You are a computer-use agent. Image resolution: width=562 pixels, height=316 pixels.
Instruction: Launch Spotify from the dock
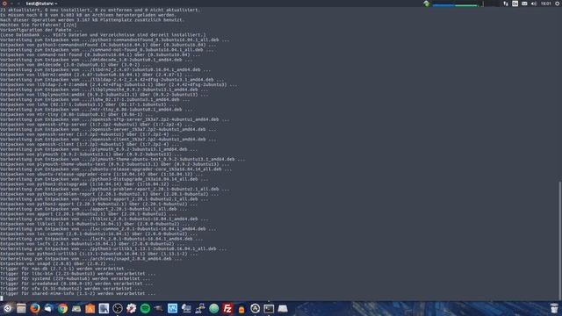click(145, 308)
